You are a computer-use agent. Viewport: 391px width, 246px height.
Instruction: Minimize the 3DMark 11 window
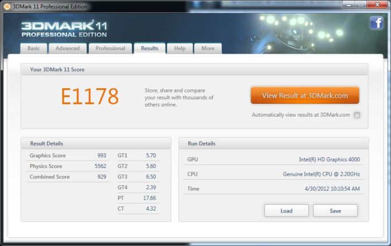pyautogui.click(x=349, y=4)
